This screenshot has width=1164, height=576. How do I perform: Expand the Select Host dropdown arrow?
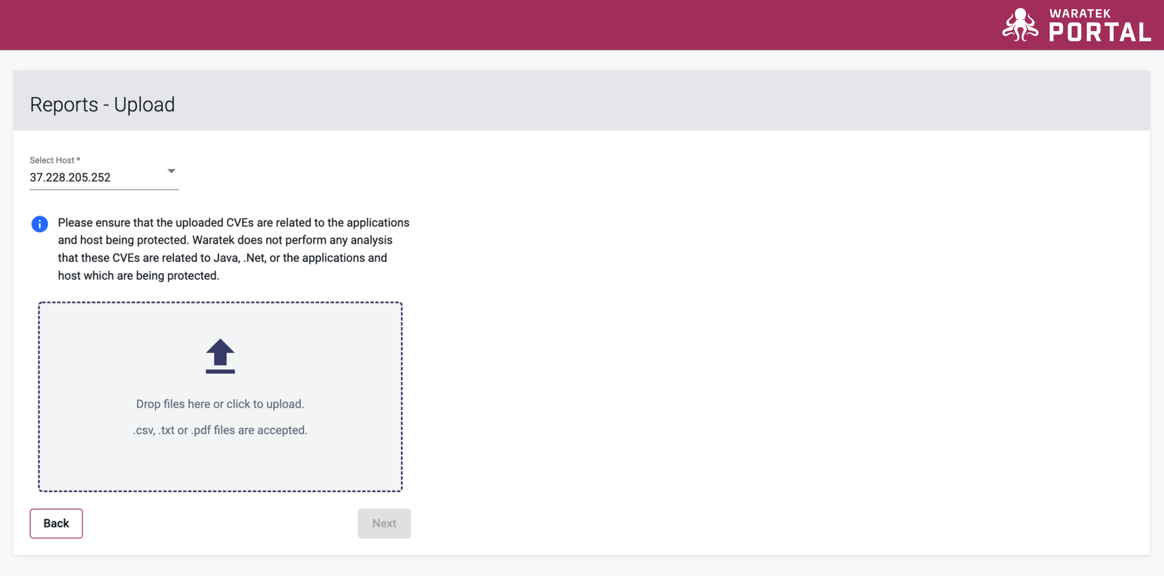pos(171,171)
